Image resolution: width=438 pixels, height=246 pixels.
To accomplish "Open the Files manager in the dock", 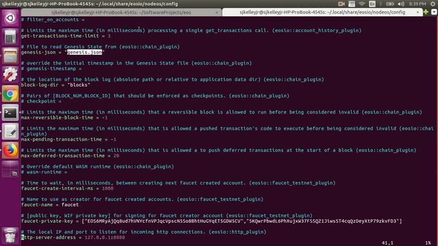I will (x=10, y=56).
